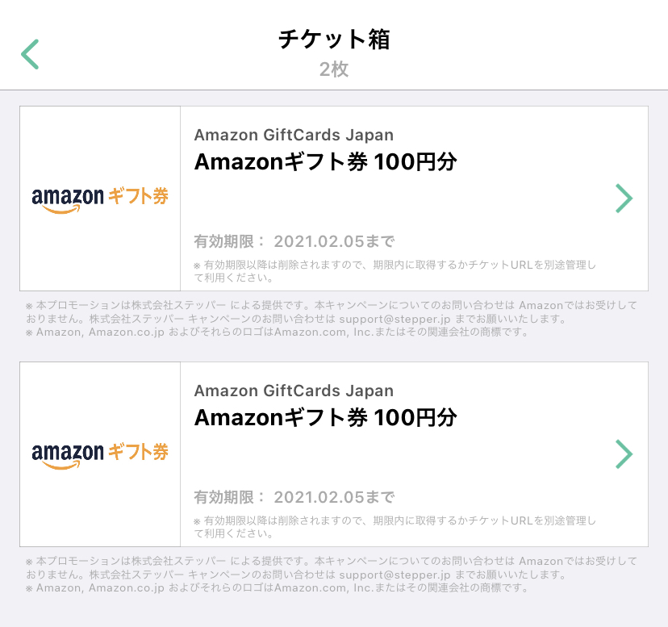Viewport: 668px width, 627px height.
Task: Click the second ticket's Amazon GiftCards Japan label
Action: pyautogui.click(x=294, y=391)
